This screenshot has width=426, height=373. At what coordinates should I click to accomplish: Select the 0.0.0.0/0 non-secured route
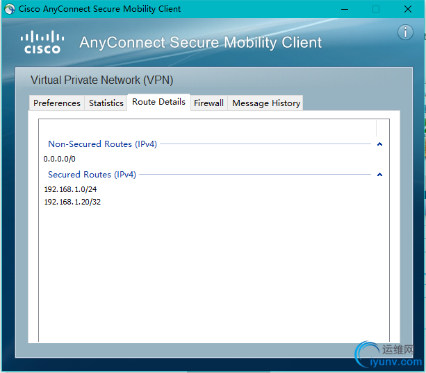tap(60, 159)
